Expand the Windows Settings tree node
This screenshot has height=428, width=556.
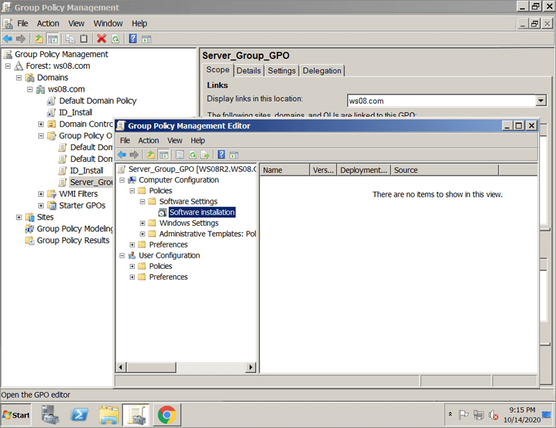(142, 223)
